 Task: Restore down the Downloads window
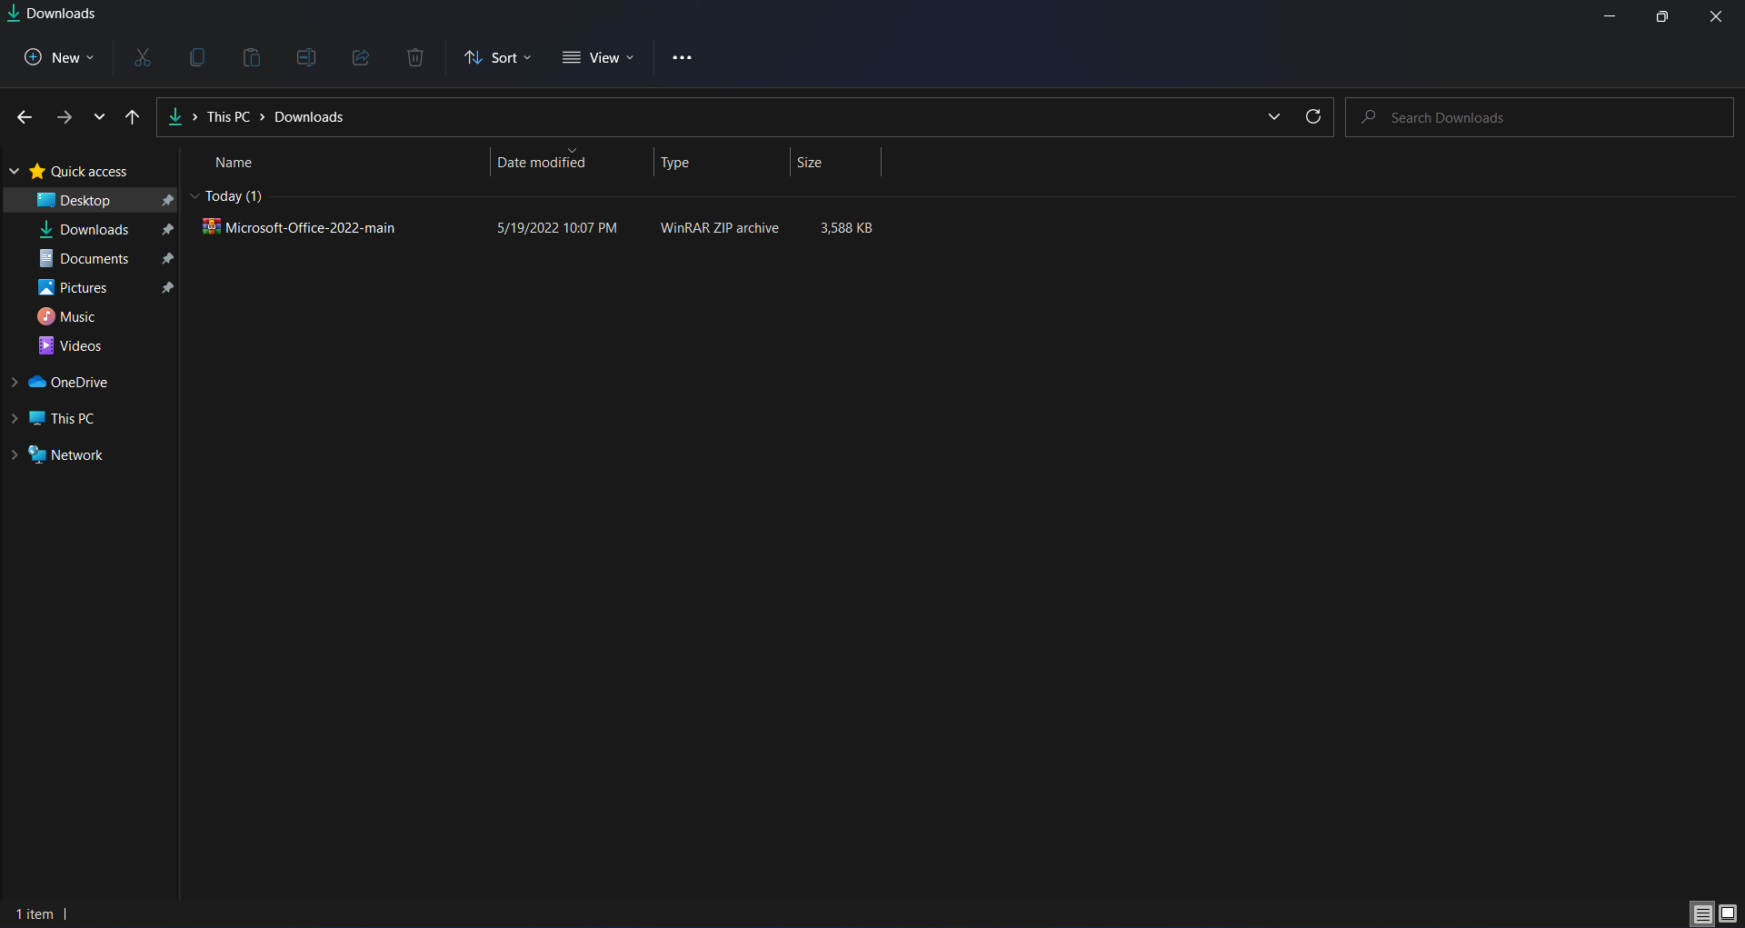1662,15
